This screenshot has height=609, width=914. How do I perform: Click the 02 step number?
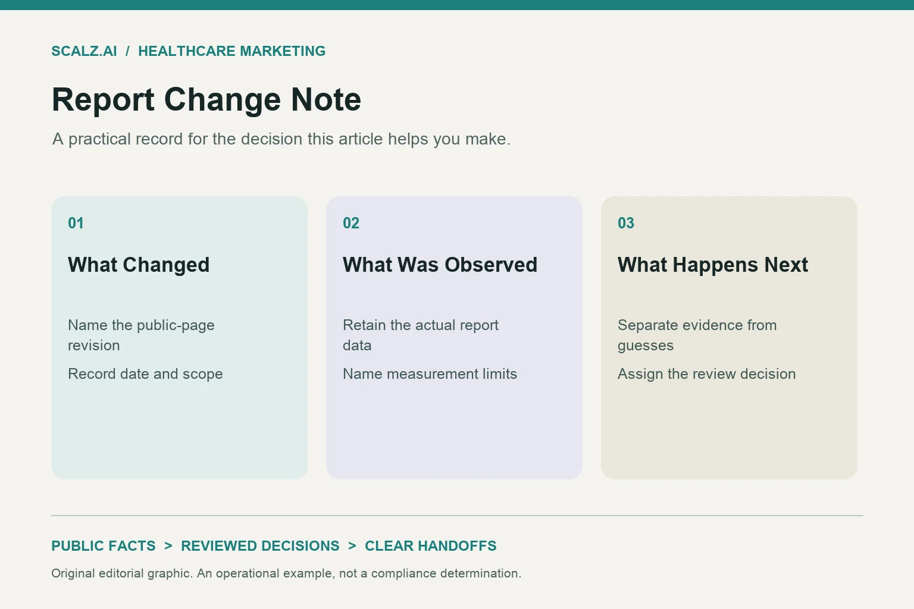(351, 223)
